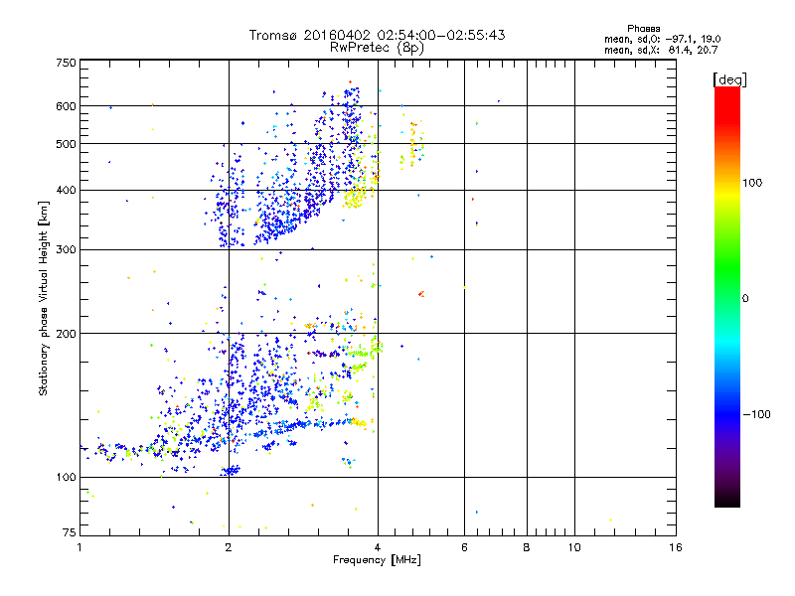Click the x-axis tick label '16'
Viewport: 795px width, 596px height.
(x=676, y=547)
